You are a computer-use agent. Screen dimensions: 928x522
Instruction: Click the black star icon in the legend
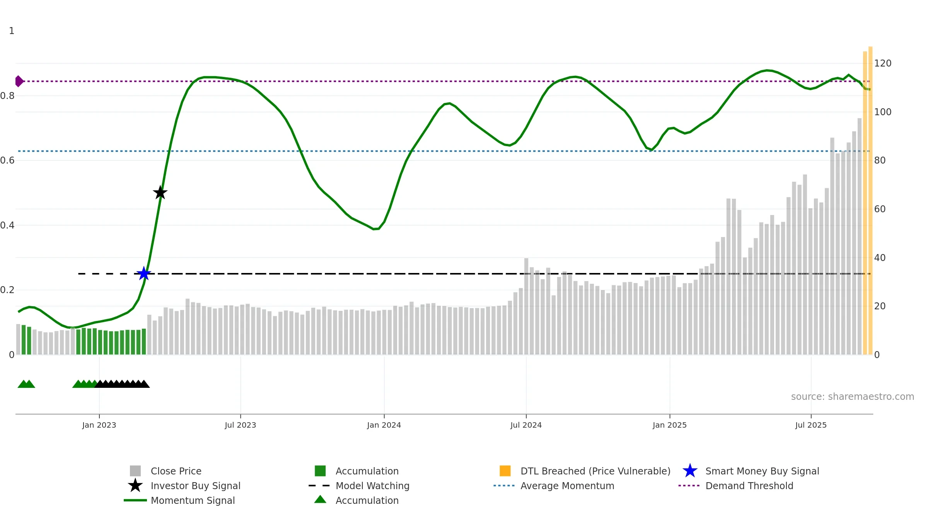[135, 485]
